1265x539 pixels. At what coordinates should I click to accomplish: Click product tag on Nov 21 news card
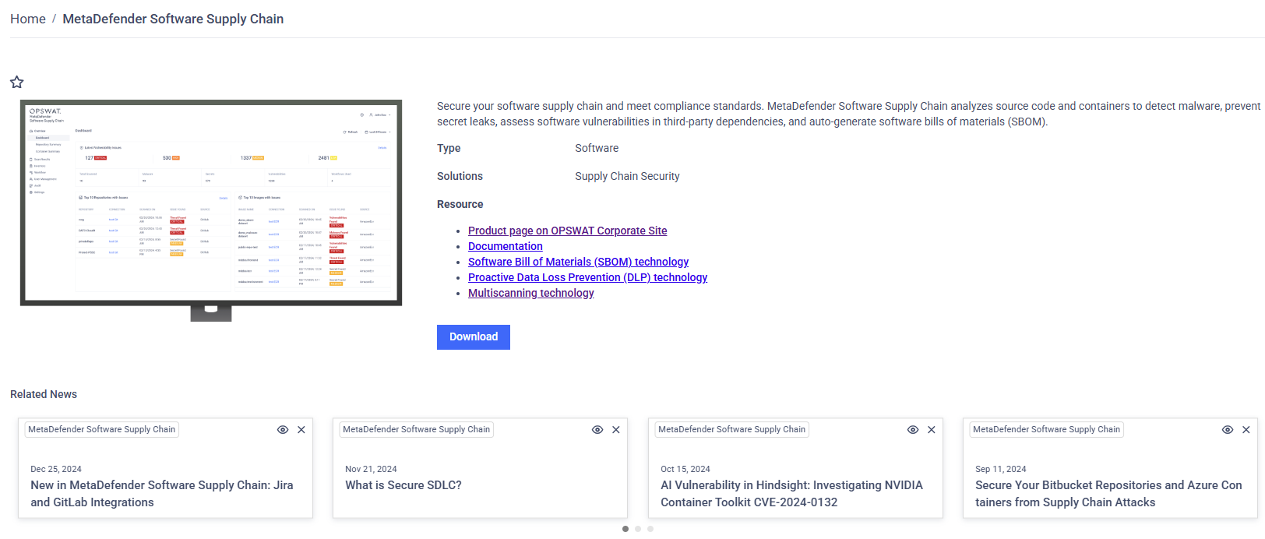(x=417, y=429)
